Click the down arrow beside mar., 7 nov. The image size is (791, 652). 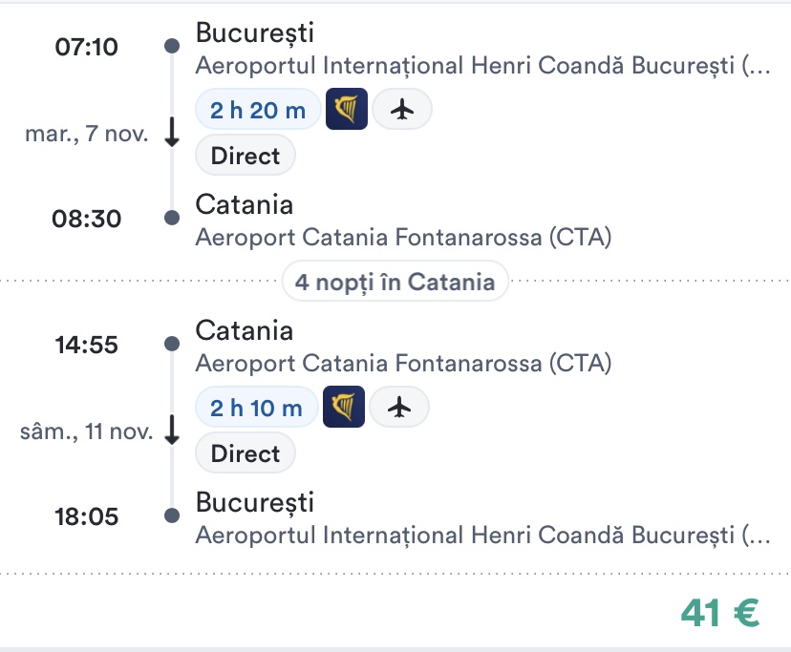pyautogui.click(x=172, y=134)
